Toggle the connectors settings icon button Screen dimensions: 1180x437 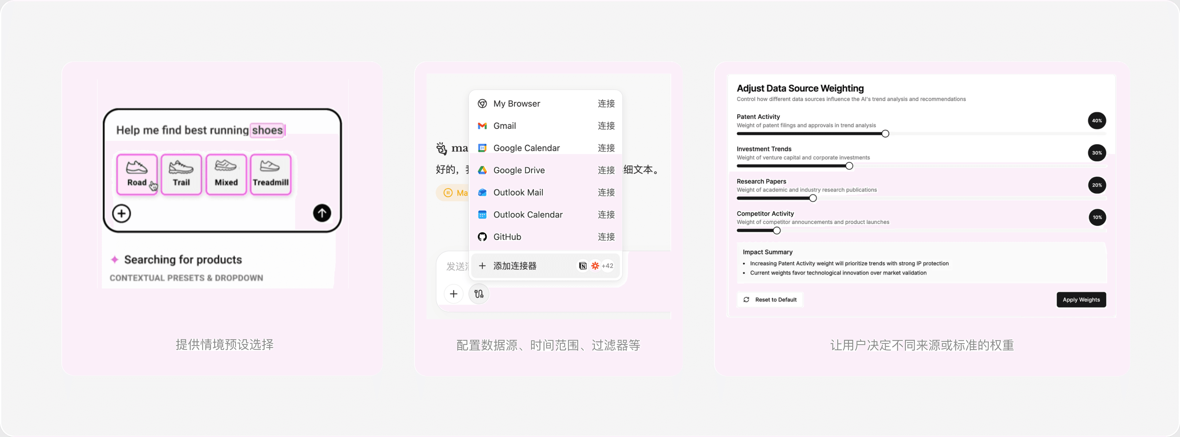479,294
